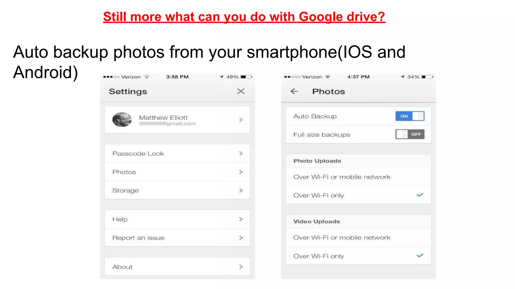
Task: Click the battery icon showing 49%
Action: [246, 77]
